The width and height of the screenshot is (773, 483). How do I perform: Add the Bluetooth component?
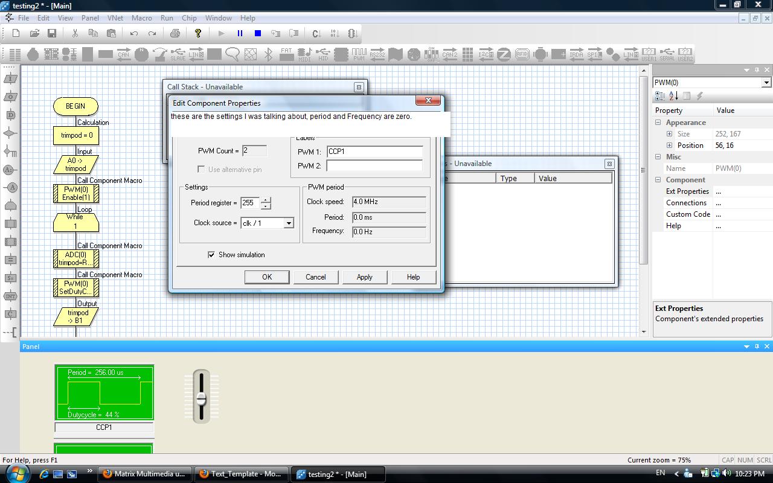click(269, 54)
